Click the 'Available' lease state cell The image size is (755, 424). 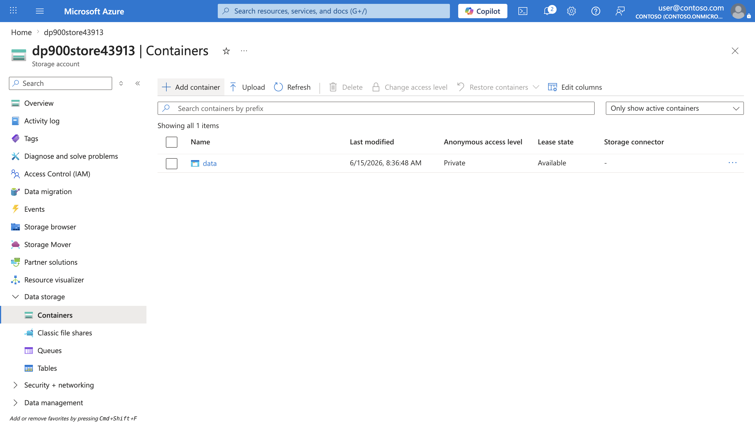click(x=552, y=163)
